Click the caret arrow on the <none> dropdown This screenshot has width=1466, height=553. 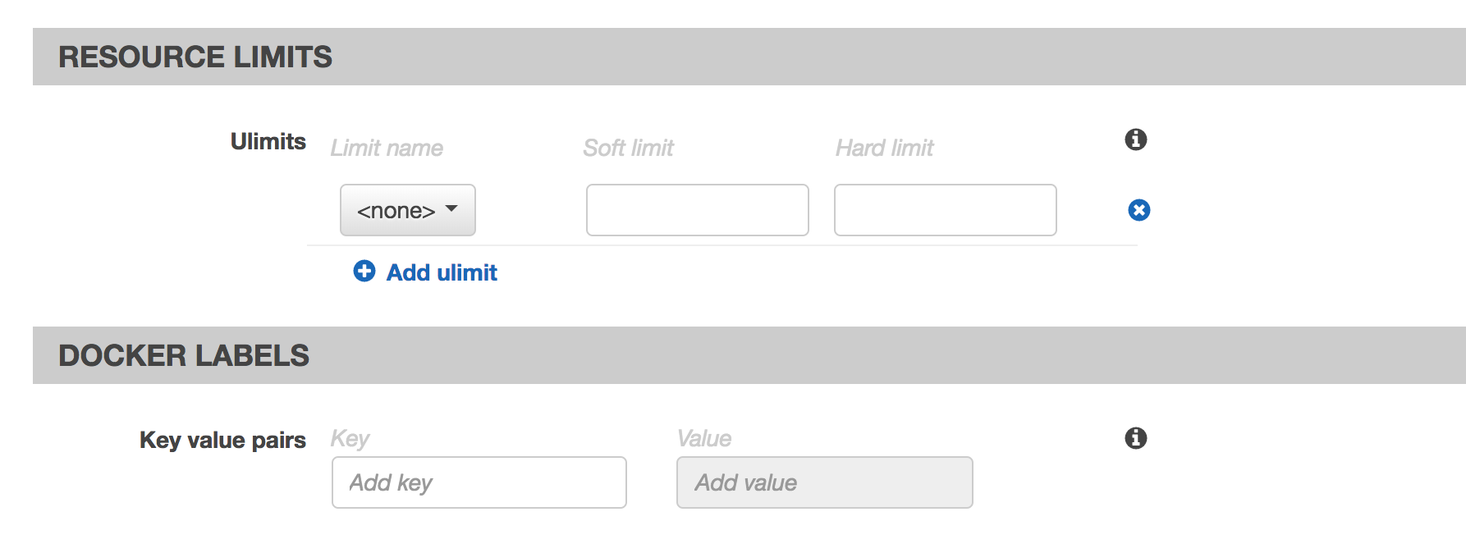[451, 209]
